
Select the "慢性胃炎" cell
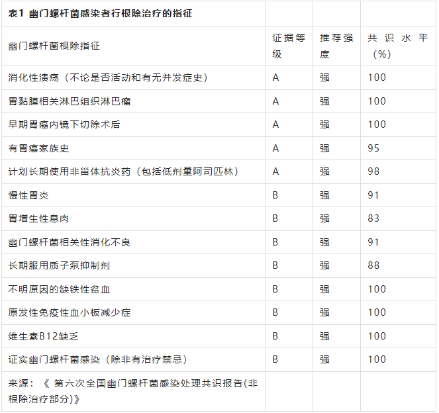point(28,195)
